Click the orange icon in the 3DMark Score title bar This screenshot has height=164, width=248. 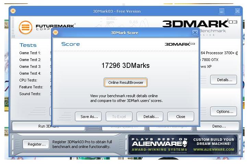55,33
